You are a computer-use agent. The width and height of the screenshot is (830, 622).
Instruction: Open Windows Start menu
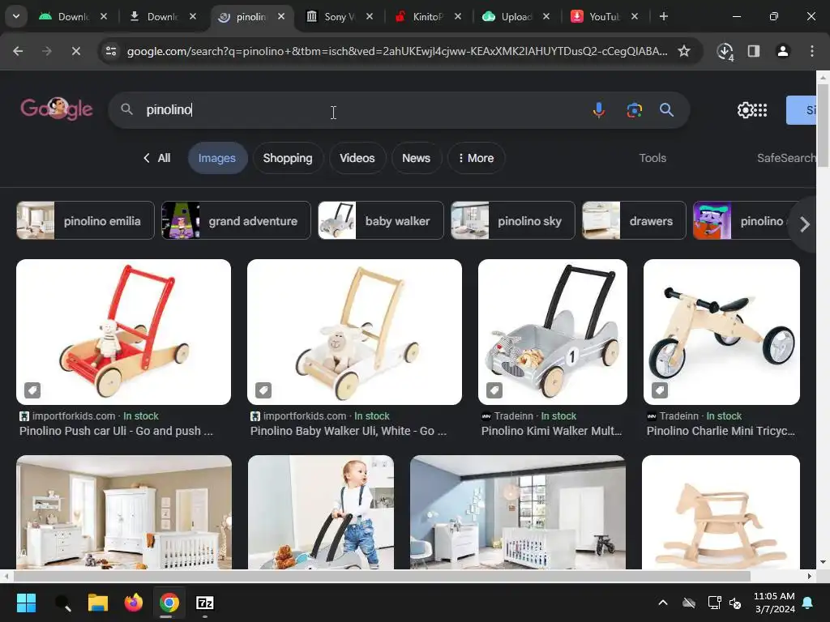point(26,603)
